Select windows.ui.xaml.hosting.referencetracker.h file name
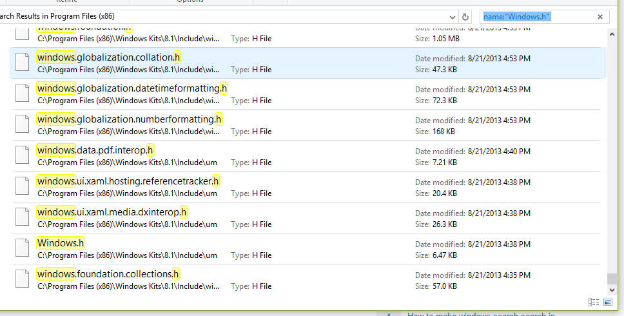 click(128, 181)
